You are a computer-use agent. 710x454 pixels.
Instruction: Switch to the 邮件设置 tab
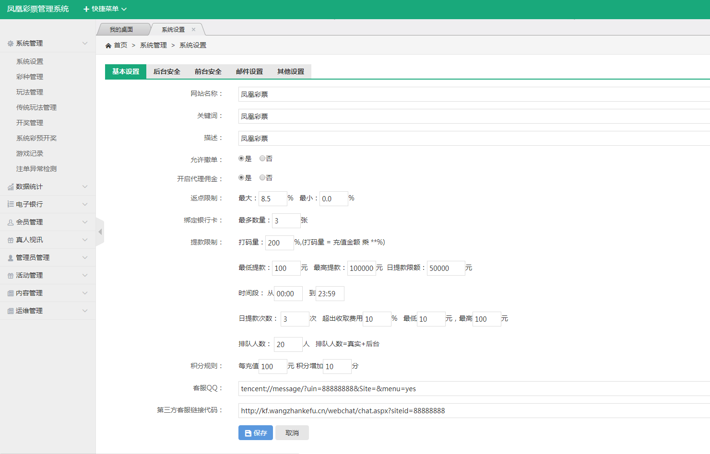[249, 71]
